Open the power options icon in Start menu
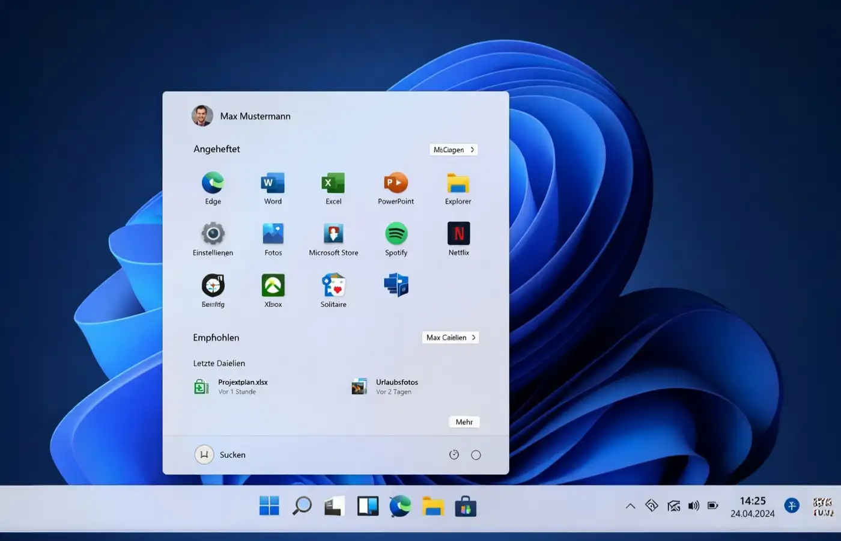 click(454, 455)
